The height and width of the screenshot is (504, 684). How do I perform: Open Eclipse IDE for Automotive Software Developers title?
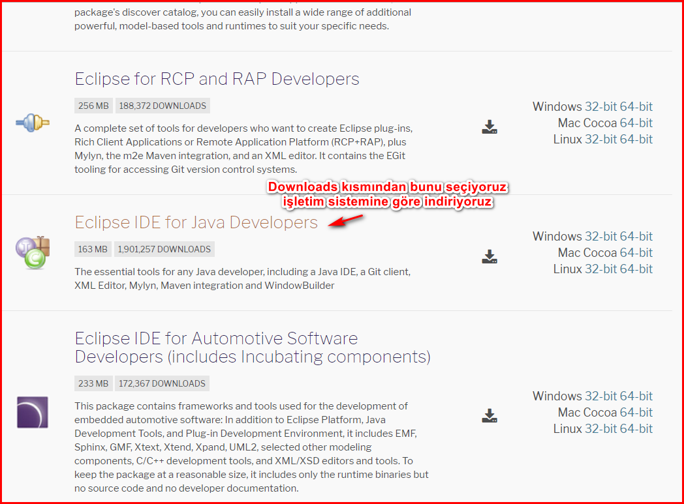[253, 347]
